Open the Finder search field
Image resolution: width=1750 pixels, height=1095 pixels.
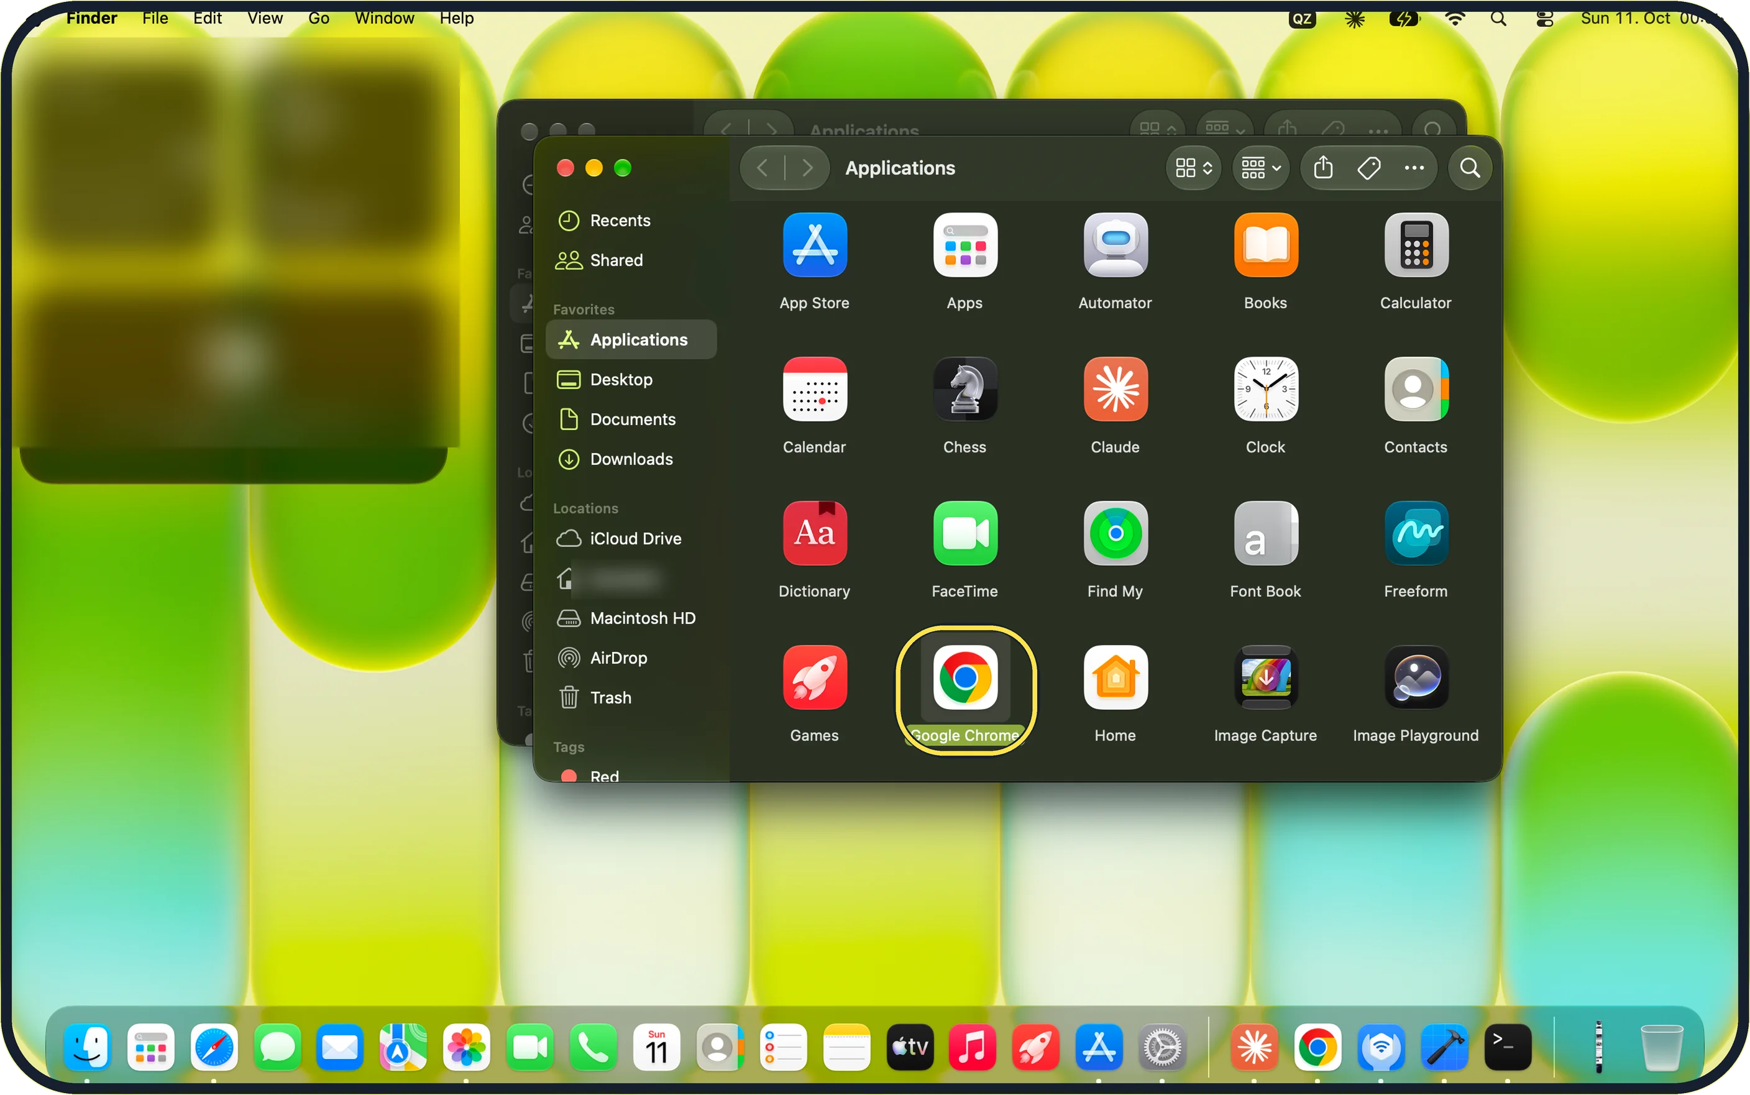coord(1469,168)
